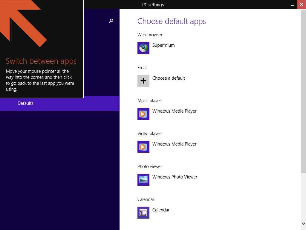Click the Windows Photo Viewer icon
The width and height of the screenshot is (306, 230).
(x=143, y=180)
